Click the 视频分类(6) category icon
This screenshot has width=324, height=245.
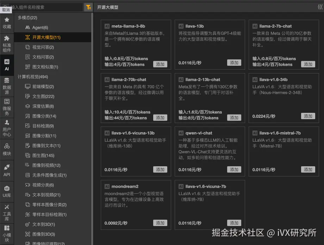point(27,185)
